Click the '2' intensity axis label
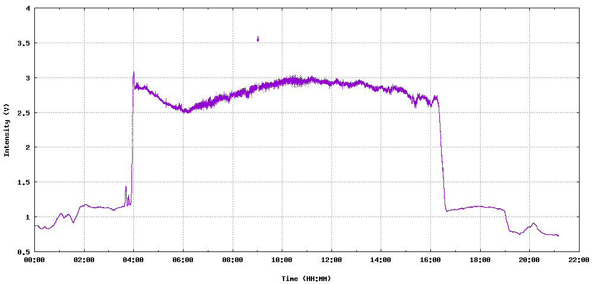This screenshot has height=284, width=592. pyautogui.click(x=28, y=147)
